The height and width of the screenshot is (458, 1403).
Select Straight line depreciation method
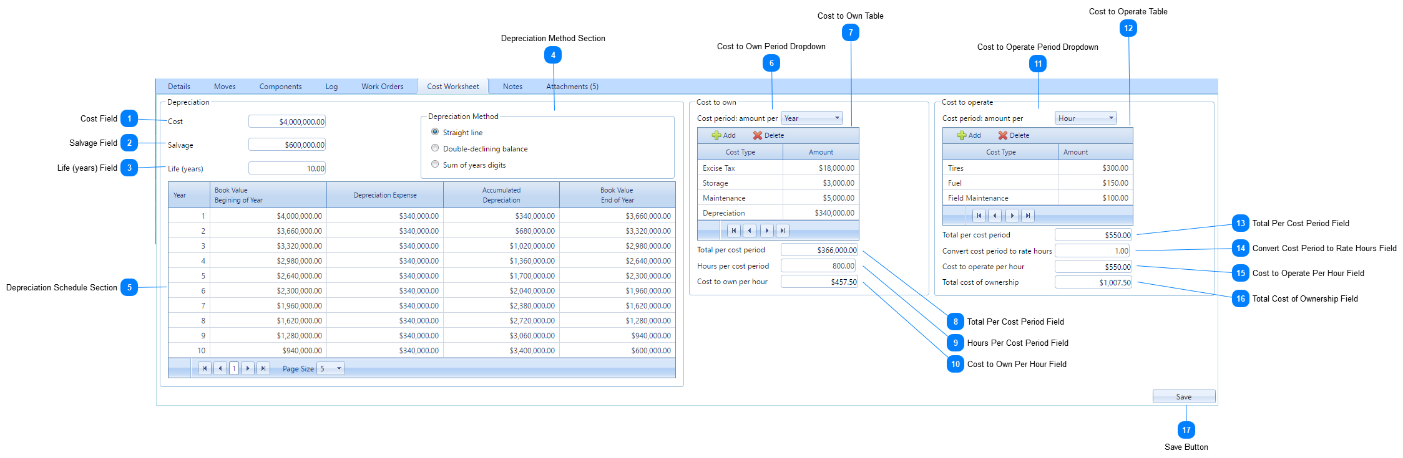click(435, 132)
